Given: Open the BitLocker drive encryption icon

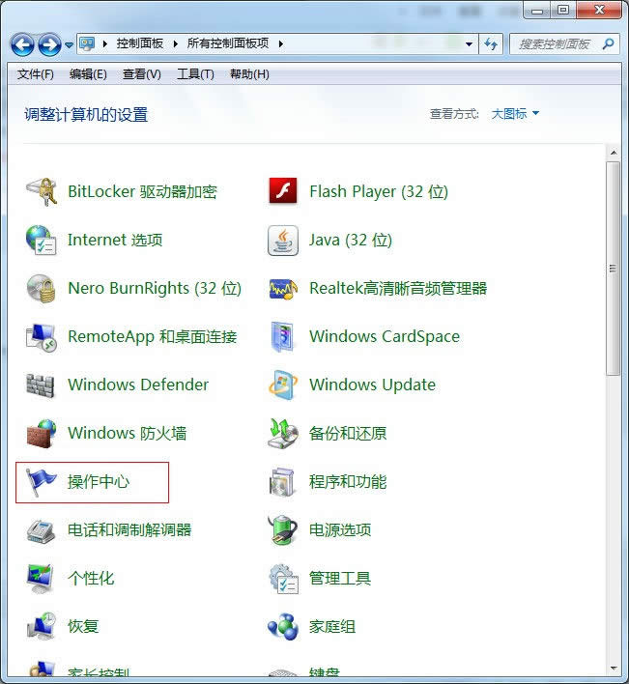Looking at the screenshot, I should pos(42,191).
